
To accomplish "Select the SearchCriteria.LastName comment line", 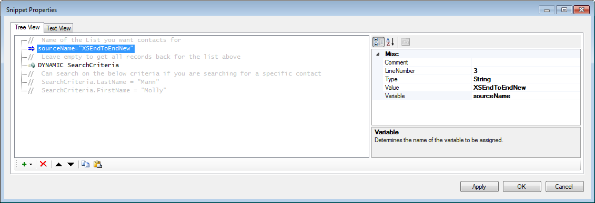I will tap(100, 82).
